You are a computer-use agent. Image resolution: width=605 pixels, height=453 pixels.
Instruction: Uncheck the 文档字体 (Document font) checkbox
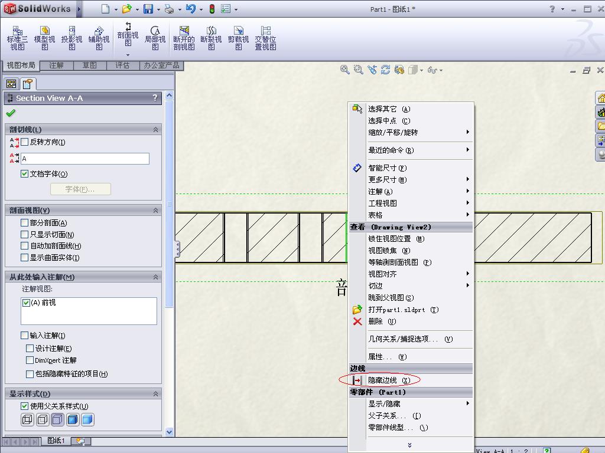pyautogui.click(x=24, y=174)
